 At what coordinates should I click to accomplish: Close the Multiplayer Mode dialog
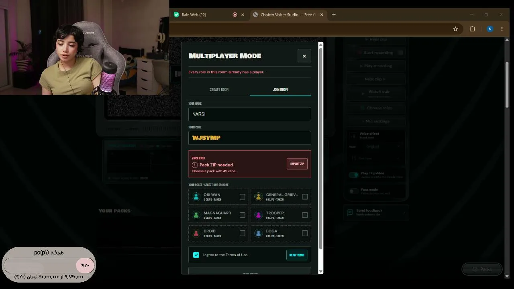[x=304, y=56]
